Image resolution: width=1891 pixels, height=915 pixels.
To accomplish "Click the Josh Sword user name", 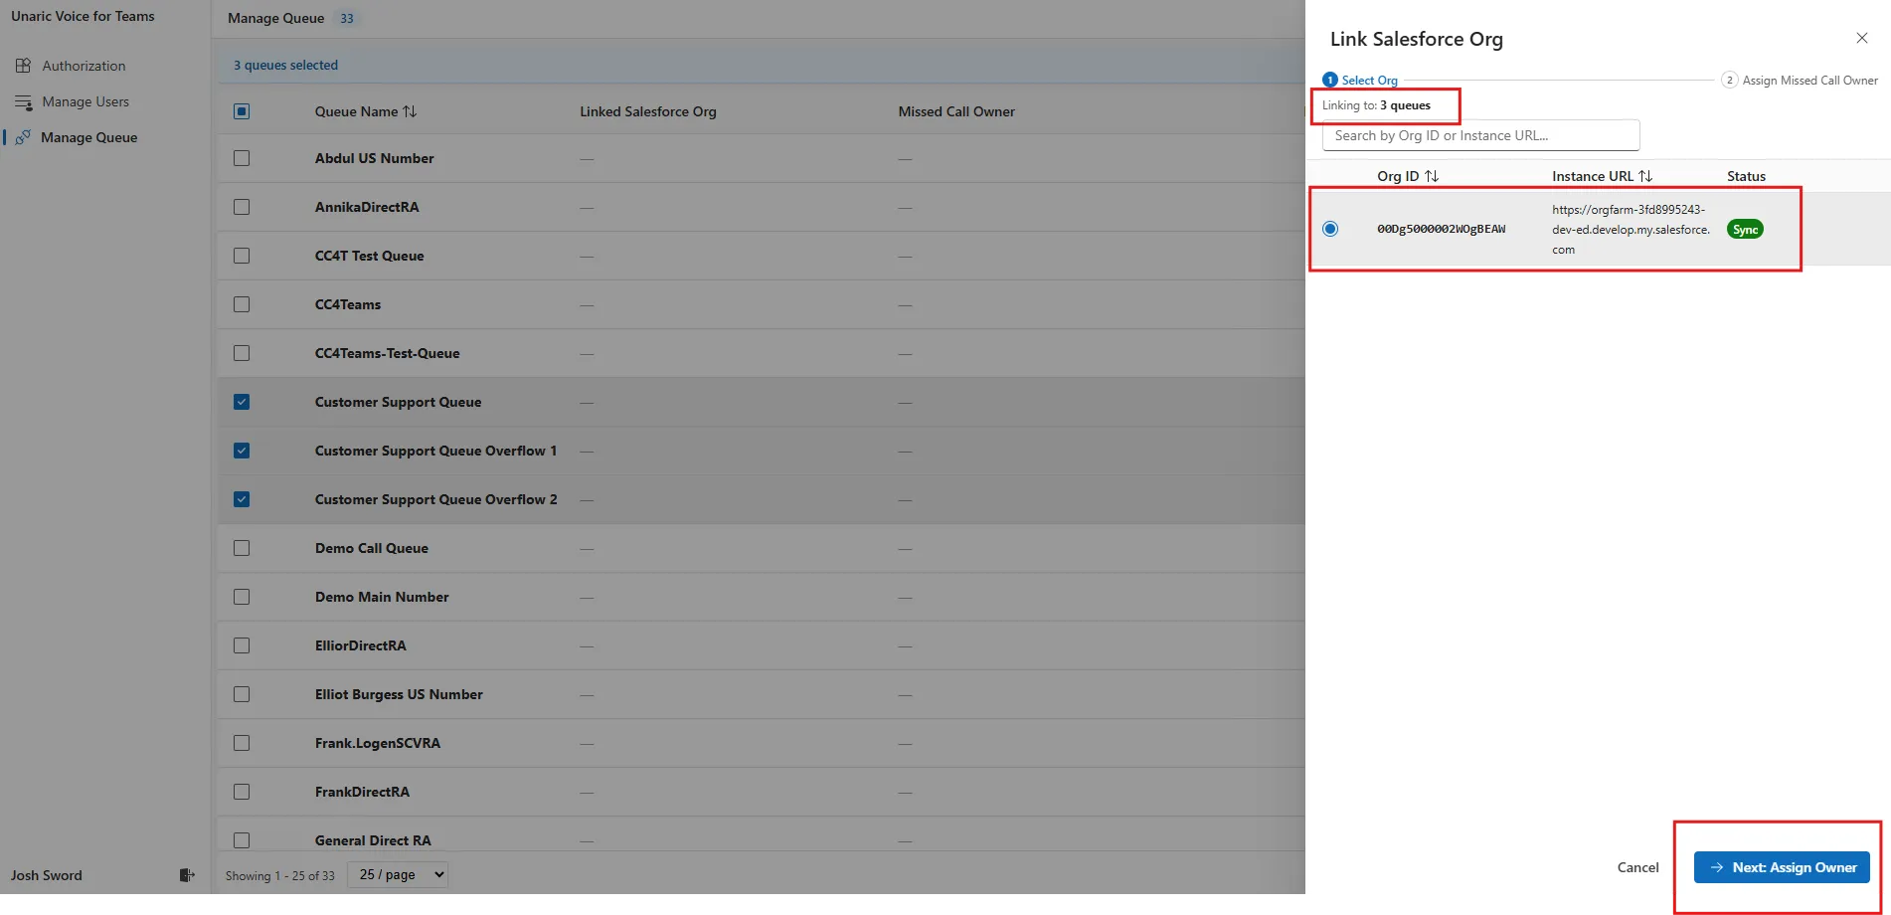I will tap(47, 875).
